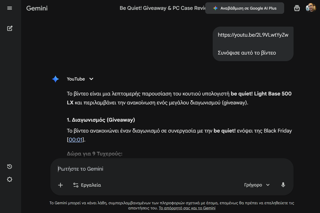Viewport: 320px width, 213px height.
Task: Open the Γρήγορο model dropdown
Action: click(x=257, y=185)
